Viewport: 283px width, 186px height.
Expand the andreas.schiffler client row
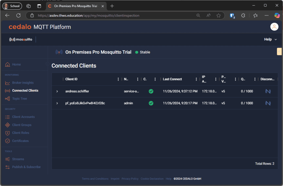57,91
